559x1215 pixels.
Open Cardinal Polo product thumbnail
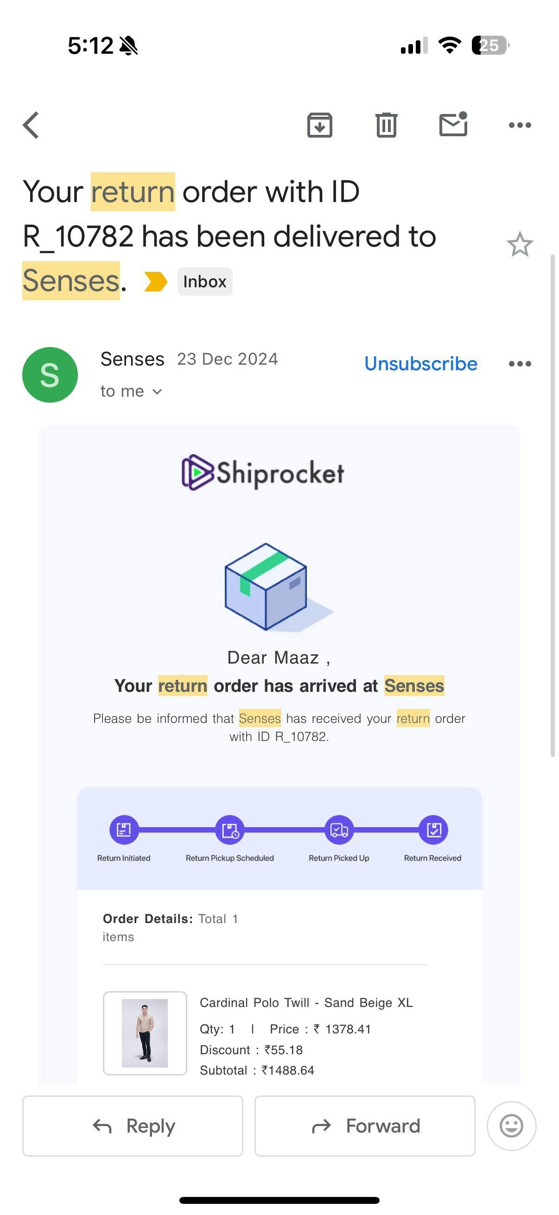[145, 1033]
